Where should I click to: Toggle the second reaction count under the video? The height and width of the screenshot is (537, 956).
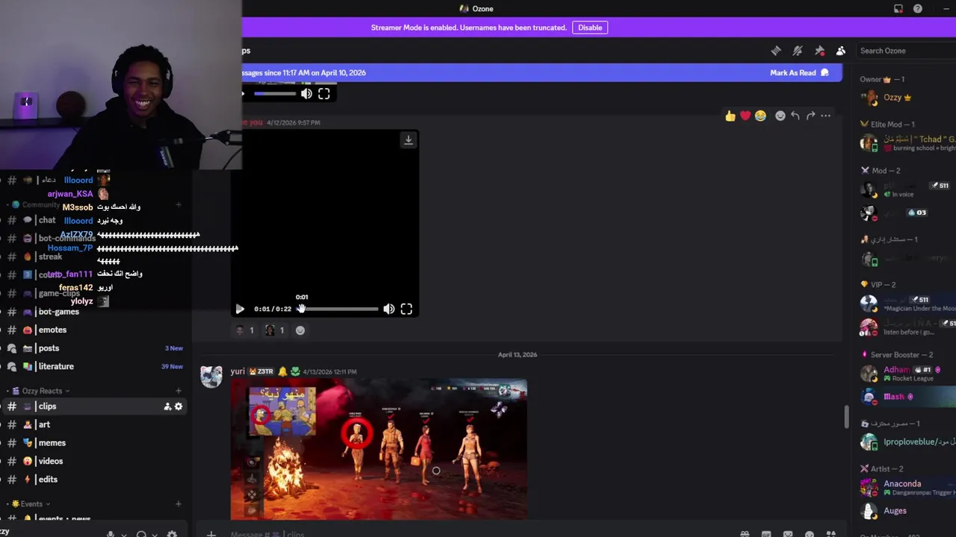(x=276, y=330)
